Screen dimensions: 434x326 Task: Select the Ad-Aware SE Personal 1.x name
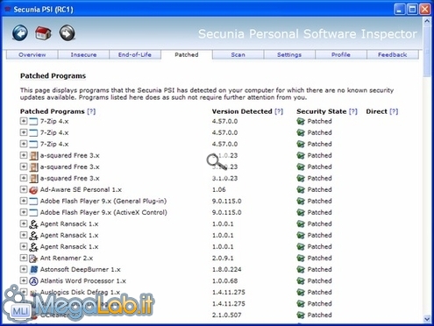click(81, 189)
